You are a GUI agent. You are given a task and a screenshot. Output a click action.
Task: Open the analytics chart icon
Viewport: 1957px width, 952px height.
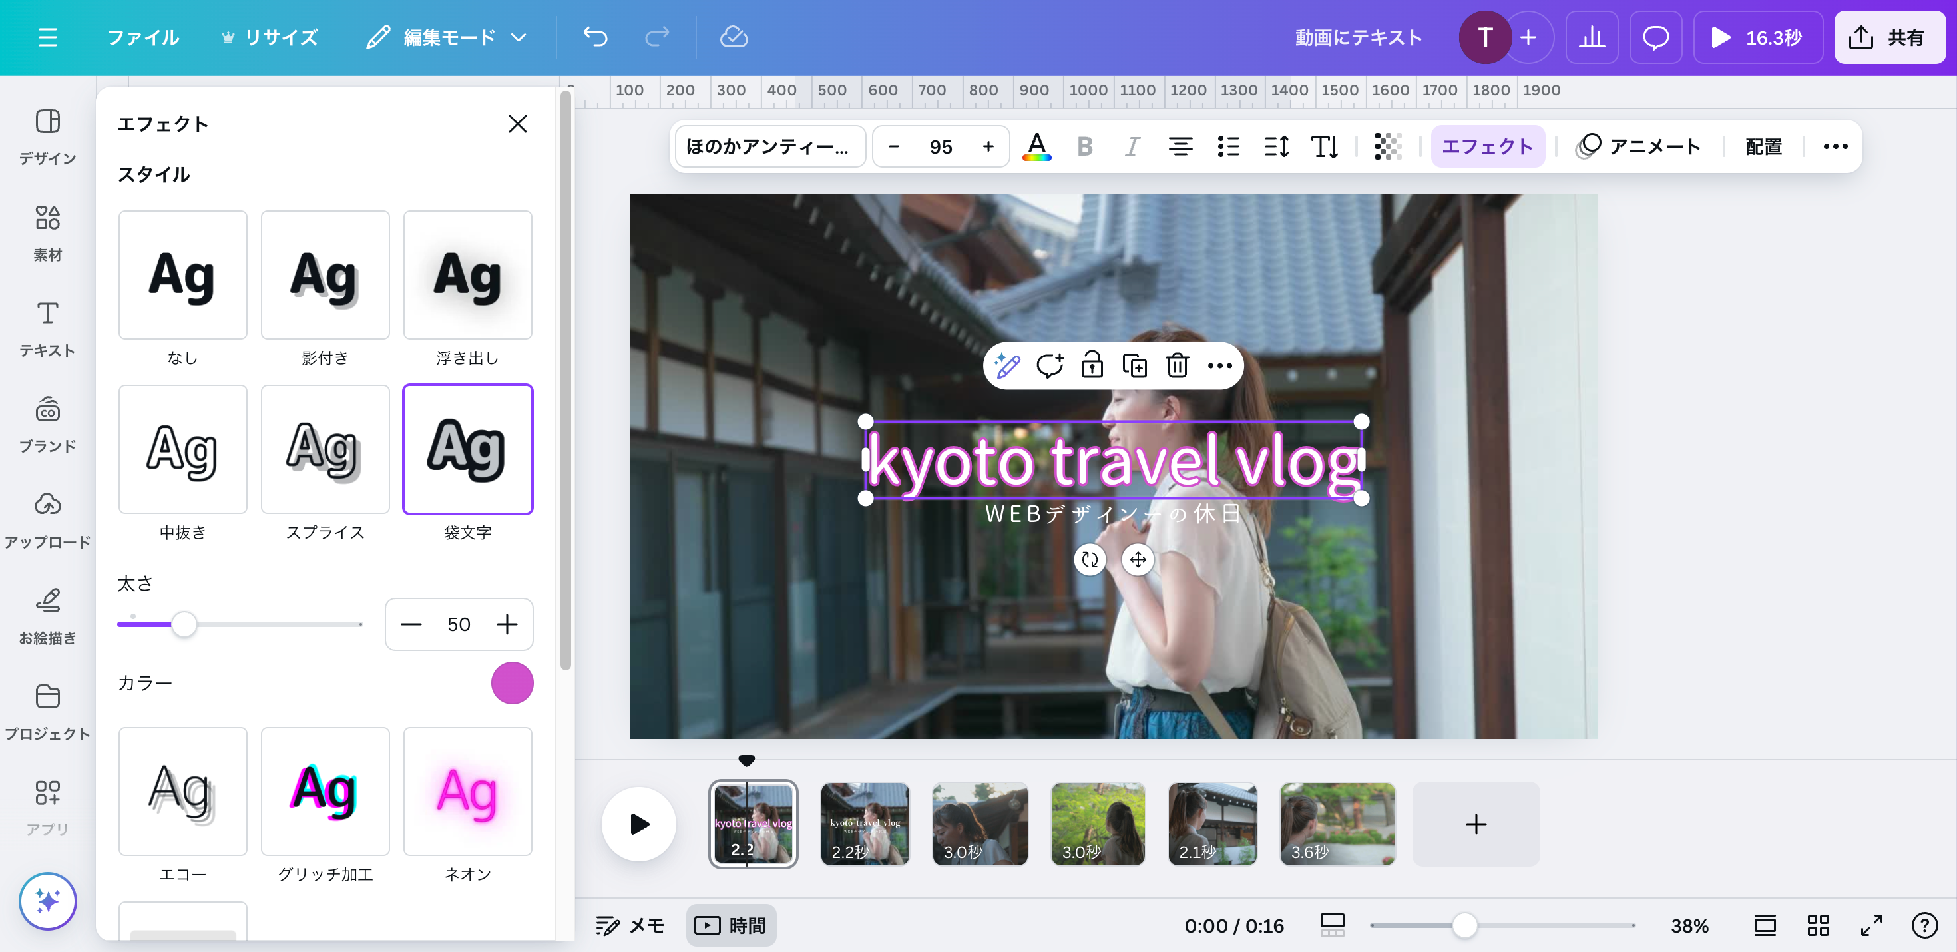tap(1592, 37)
